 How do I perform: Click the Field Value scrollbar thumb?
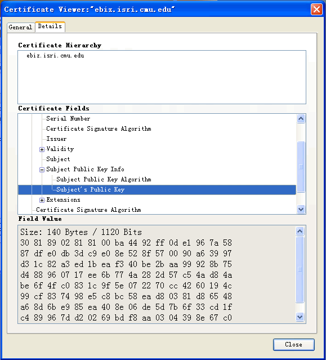click(300, 269)
